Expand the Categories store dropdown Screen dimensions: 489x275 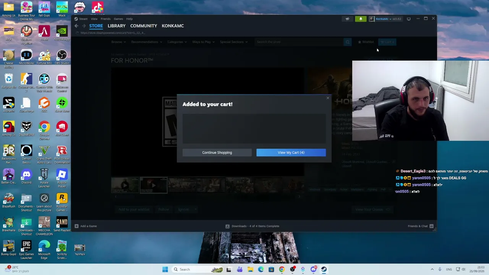pyautogui.click(x=176, y=42)
